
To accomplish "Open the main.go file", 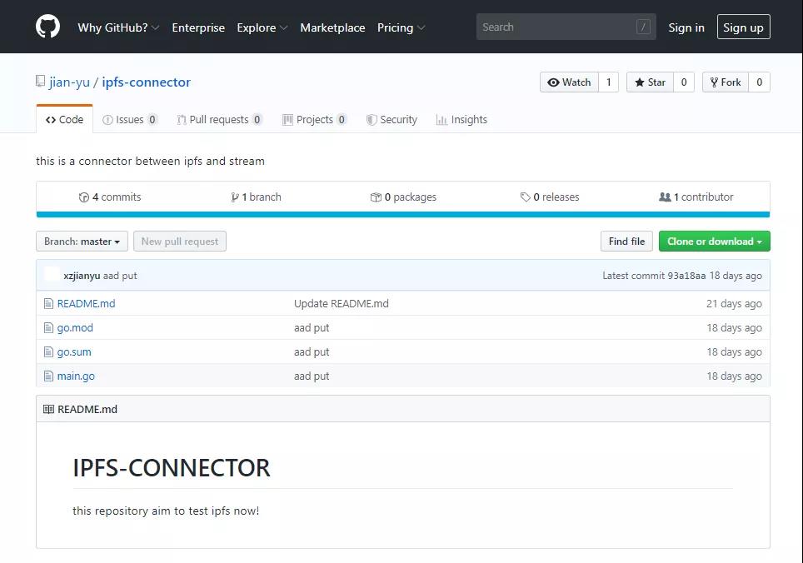I will (76, 376).
